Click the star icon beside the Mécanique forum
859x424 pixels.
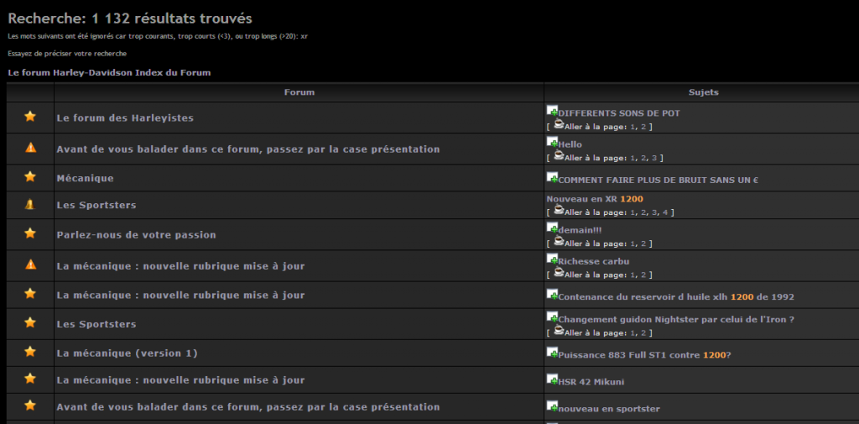tap(30, 176)
